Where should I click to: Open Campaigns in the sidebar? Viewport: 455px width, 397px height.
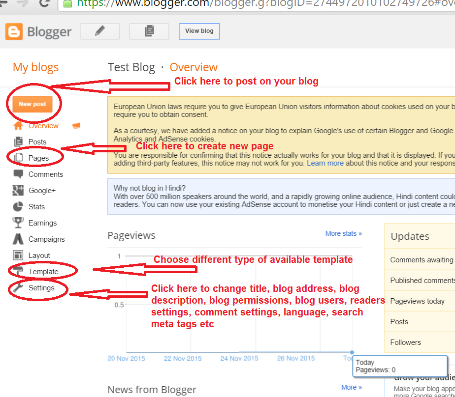pos(46,239)
